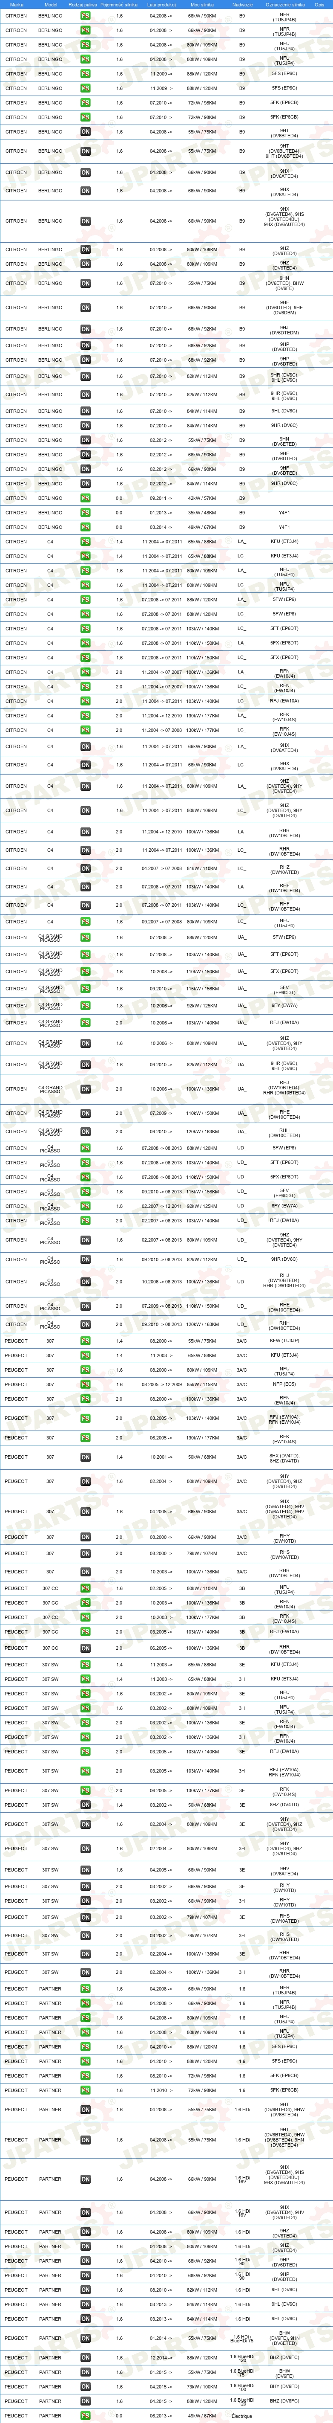Click petrol icon for C4 Grand Picasso 5FW row
The height and width of the screenshot is (2423, 333).
point(85,937)
